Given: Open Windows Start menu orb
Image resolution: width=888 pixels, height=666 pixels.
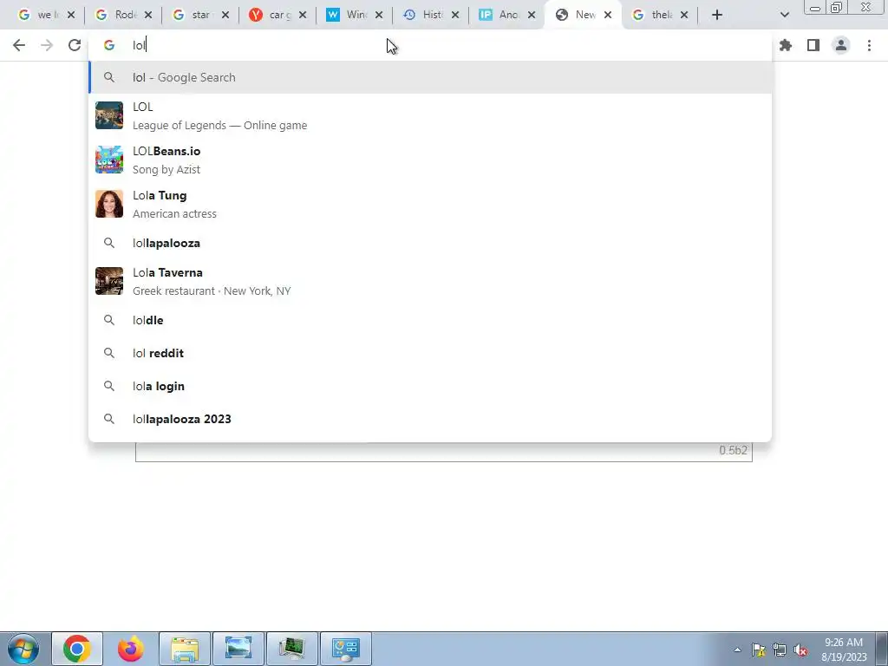Looking at the screenshot, I should [23, 649].
